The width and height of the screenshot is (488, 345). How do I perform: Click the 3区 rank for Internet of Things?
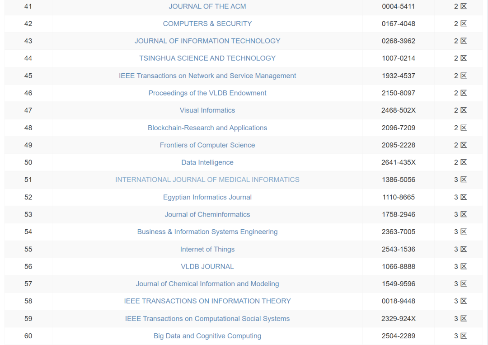(x=460, y=249)
